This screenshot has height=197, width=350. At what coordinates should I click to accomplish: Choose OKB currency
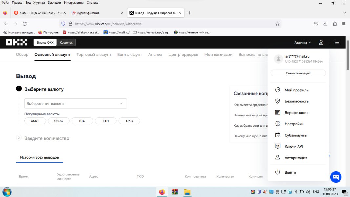(x=129, y=121)
